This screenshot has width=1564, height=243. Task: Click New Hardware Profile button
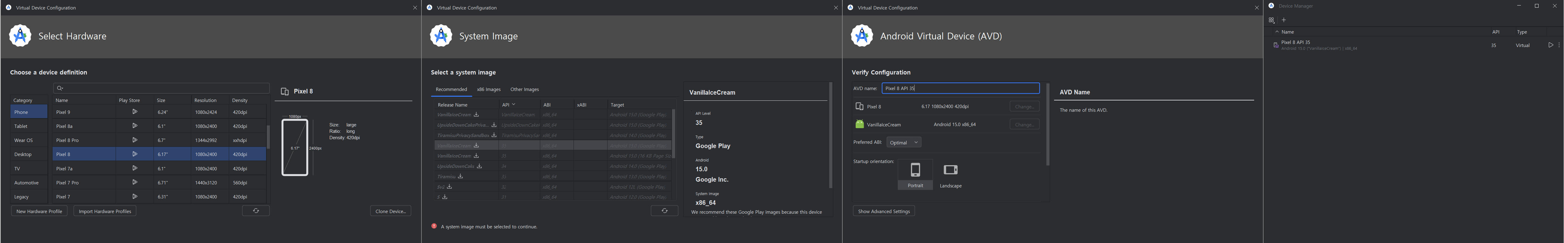(39, 211)
